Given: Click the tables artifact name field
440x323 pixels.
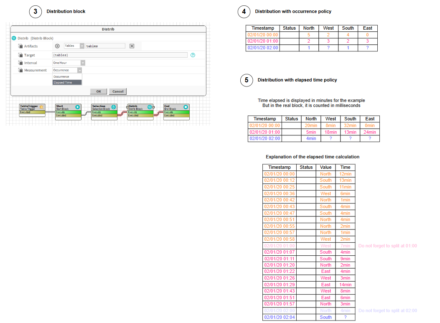Looking at the screenshot, I should [x=105, y=46].
